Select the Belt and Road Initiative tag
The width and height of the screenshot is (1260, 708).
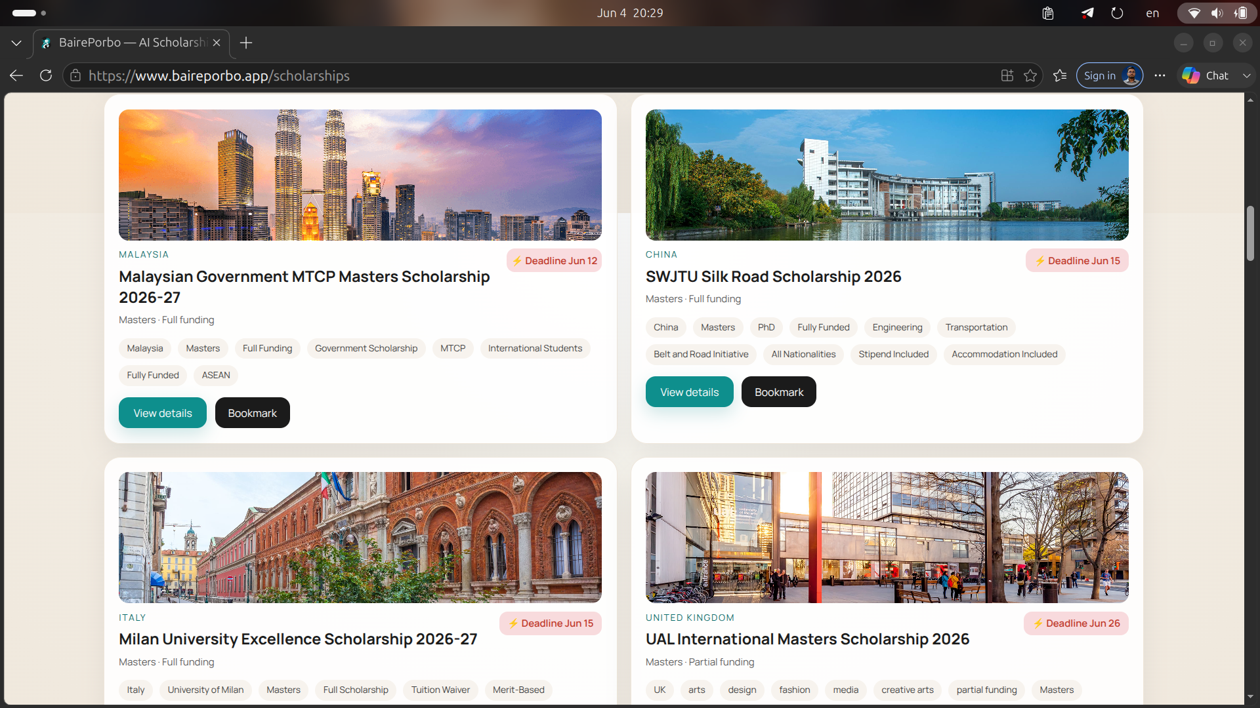(701, 354)
